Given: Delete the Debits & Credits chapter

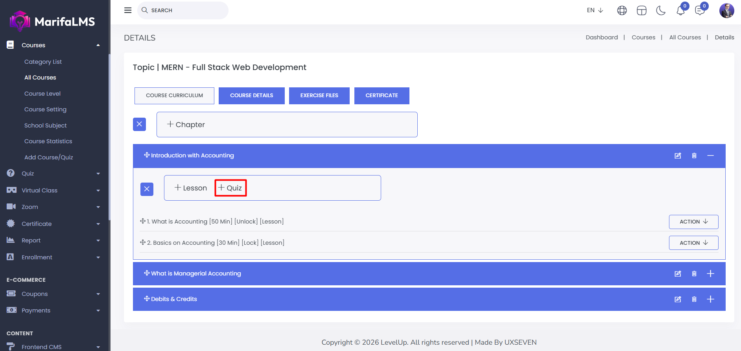Looking at the screenshot, I should point(694,299).
